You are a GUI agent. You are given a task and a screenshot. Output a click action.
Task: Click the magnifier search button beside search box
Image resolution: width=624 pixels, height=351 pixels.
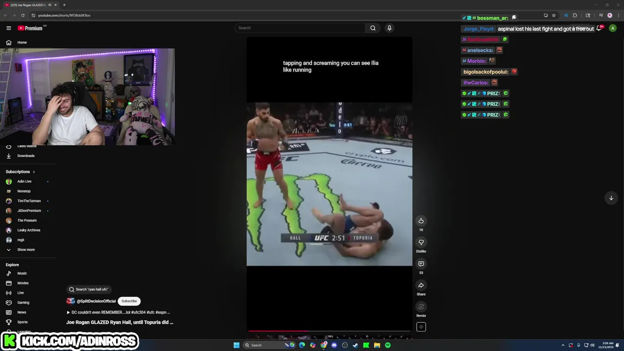(373, 28)
